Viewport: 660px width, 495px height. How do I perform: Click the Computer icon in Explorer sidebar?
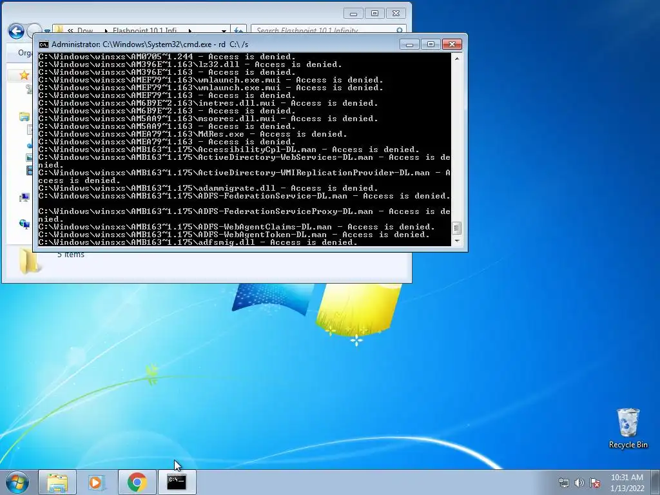pyautogui.click(x=24, y=197)
